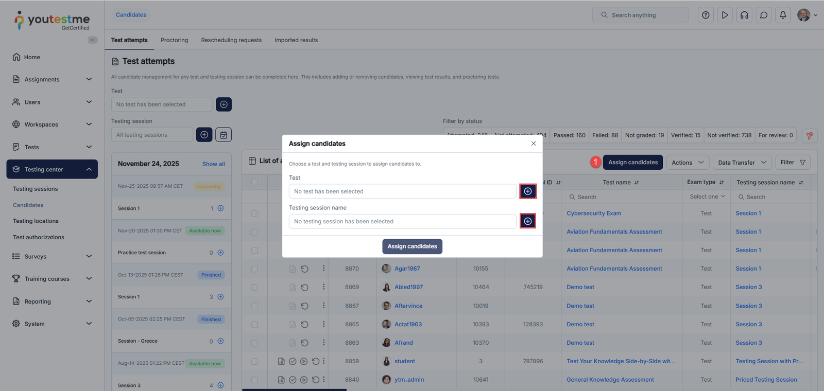Open the notifications bell icon
824x391 pixels.
[x=783, y=15]
